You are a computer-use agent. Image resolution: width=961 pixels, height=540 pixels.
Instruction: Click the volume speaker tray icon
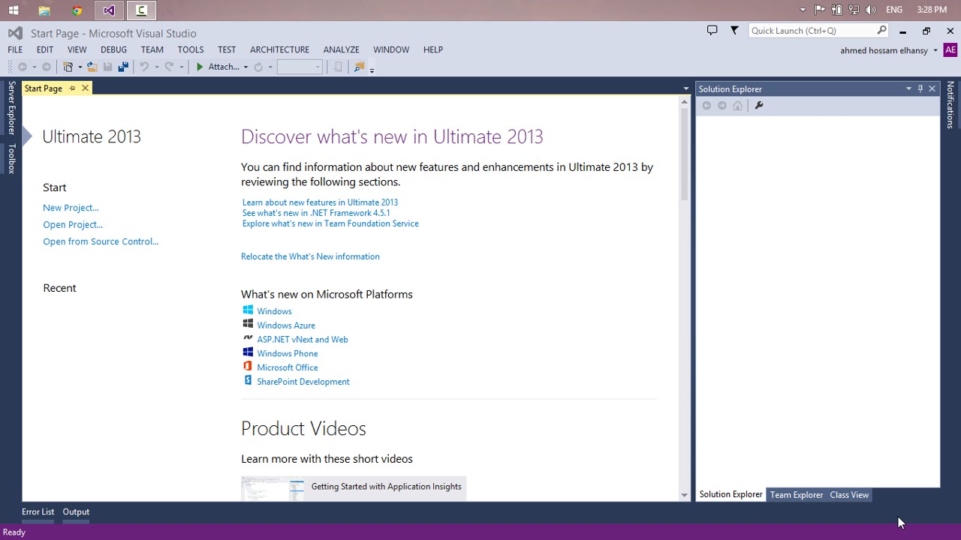pos(870,10)
